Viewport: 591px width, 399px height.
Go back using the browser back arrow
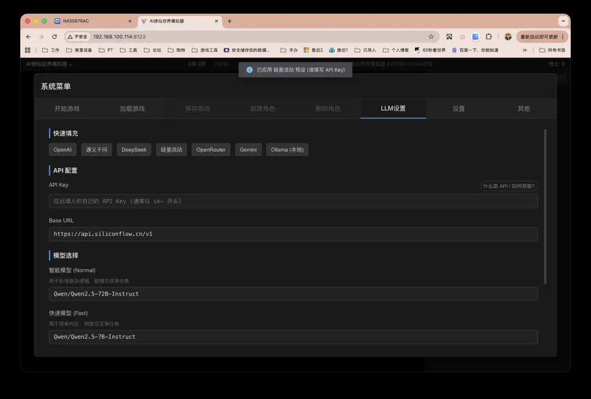click(x=28, y=37)
